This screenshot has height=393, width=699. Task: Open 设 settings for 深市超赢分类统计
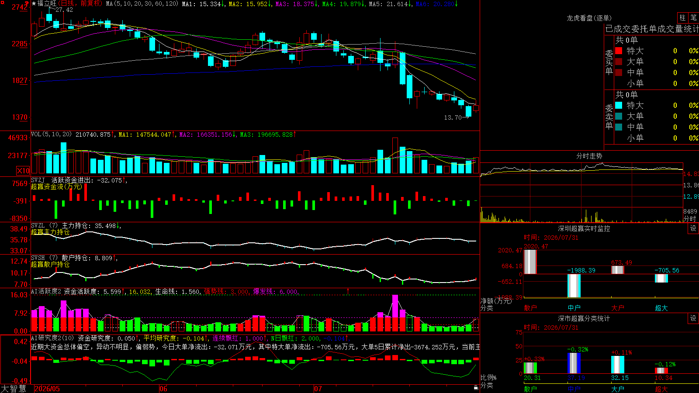pyautogui.click(x=693, y=318)
